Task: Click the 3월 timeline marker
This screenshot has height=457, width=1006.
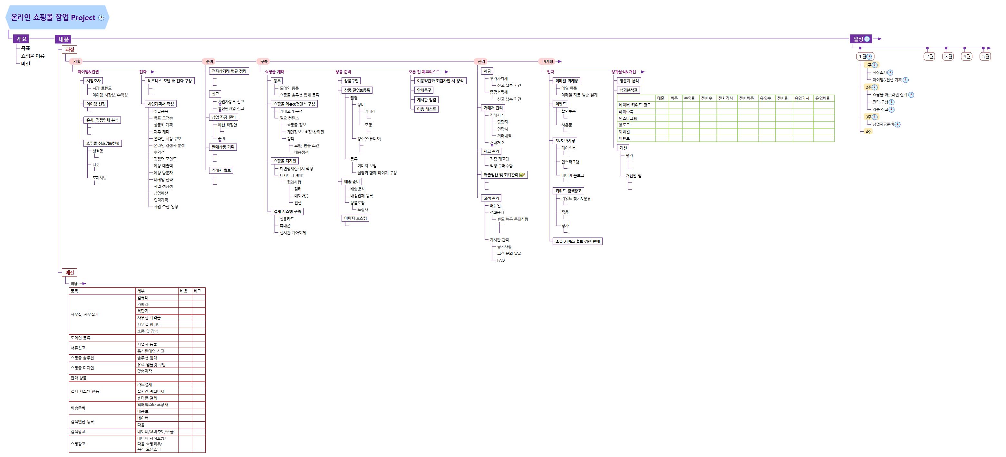Action: (948, 57)
